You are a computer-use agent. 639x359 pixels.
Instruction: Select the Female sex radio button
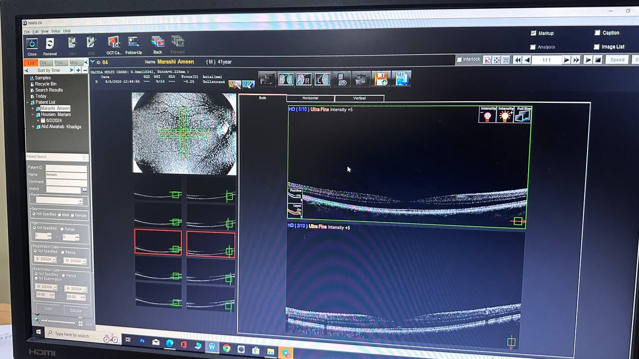coord(73,215)
